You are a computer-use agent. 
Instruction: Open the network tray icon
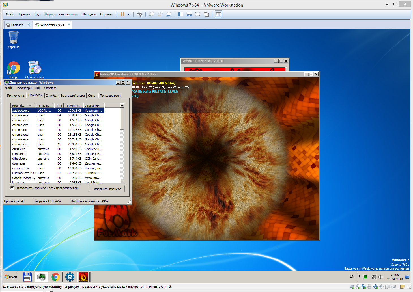coord(373,277)
